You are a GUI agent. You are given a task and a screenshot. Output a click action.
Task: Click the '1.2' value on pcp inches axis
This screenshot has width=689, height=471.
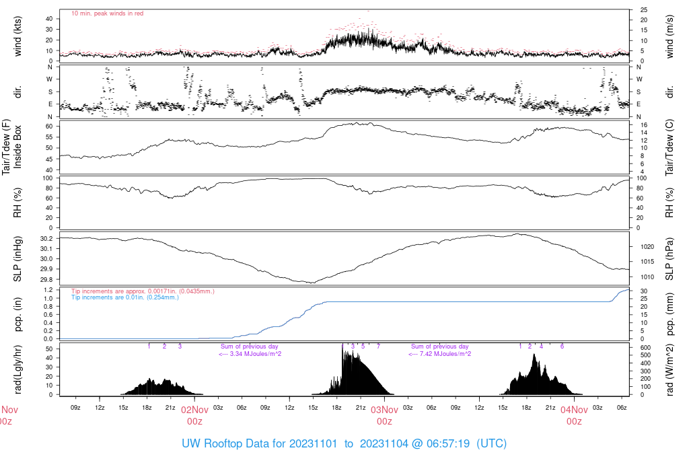tap(48, 290)
